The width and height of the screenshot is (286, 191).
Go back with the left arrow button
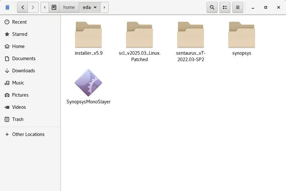click(23, 7)
